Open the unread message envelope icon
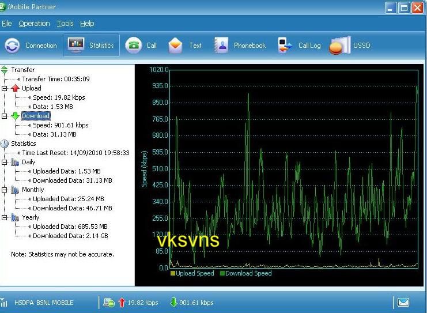The image size is (427, 313). [403, 303]
